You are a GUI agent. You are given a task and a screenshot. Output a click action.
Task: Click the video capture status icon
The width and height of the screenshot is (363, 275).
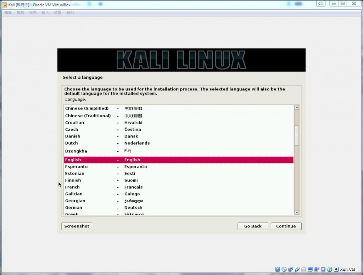(317, 269)
